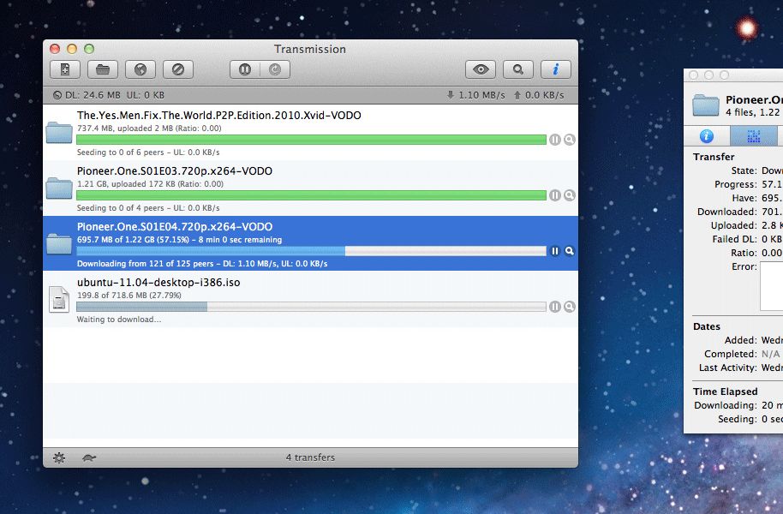Resume the ubuntu-11.04-desktop torrent
783x514 pixels.
[x=555, y=306]
